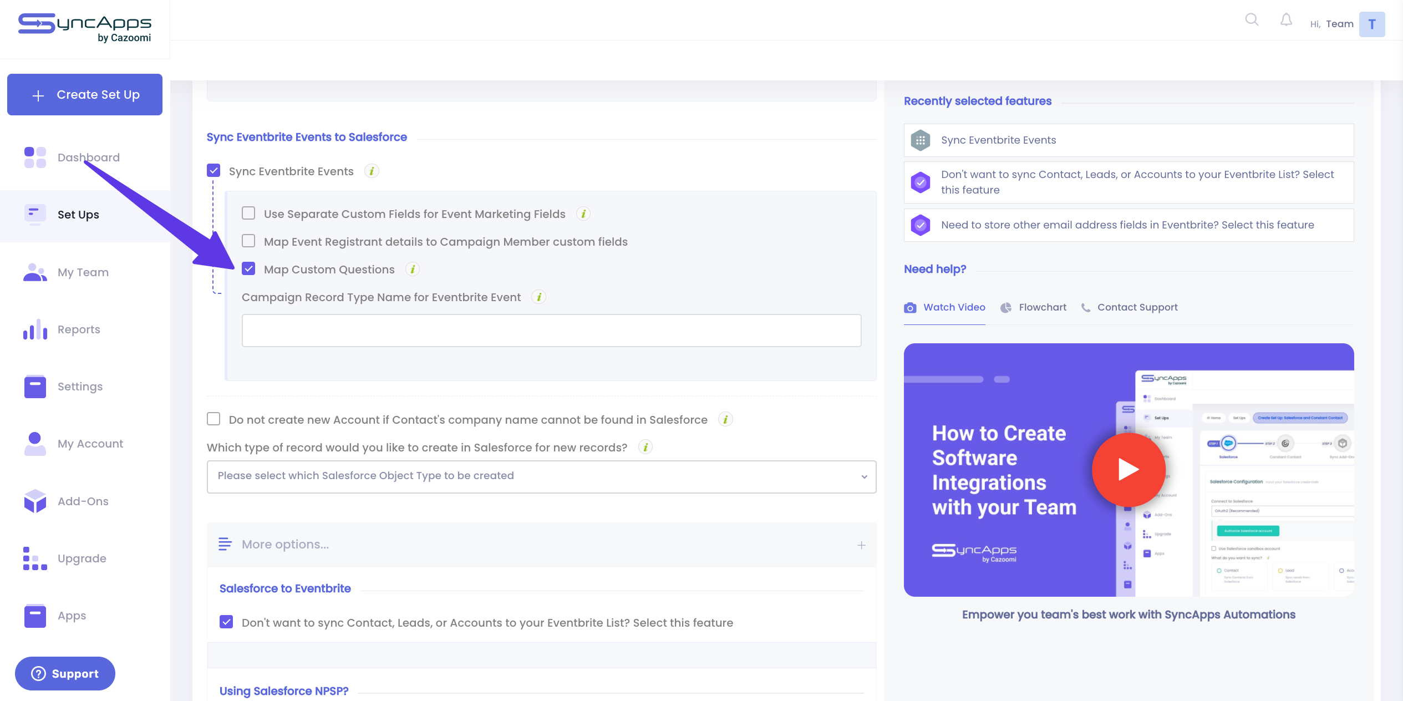Switch to the Contact Support tab
This screenshot has height=701, width=1403.
[1129, 307]
